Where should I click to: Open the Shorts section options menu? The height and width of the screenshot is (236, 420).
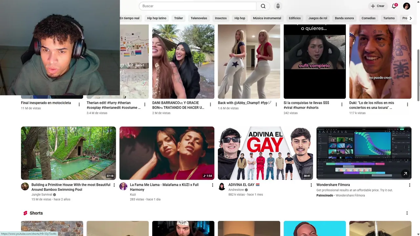point(407,213)
